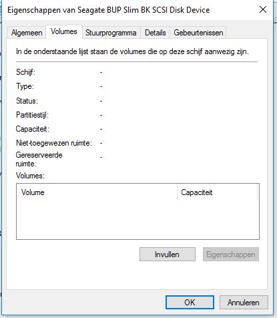Click the dialog title bar text
Screen dimensions: 277x318
tap(109, 10)
